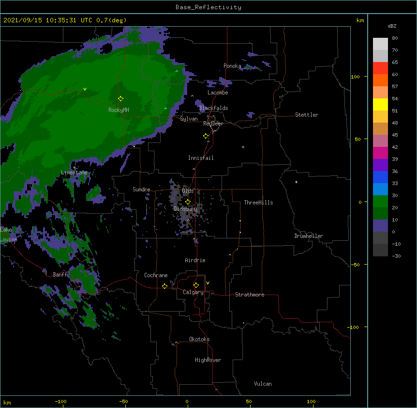Click the -100 tick label on bottom axis

(x=60, y=401)
